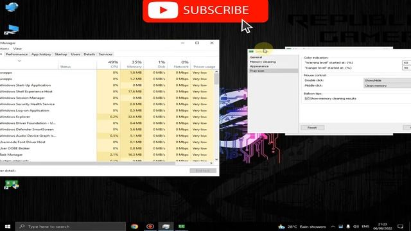Click the vertical scrollbar down arrow

216,159
